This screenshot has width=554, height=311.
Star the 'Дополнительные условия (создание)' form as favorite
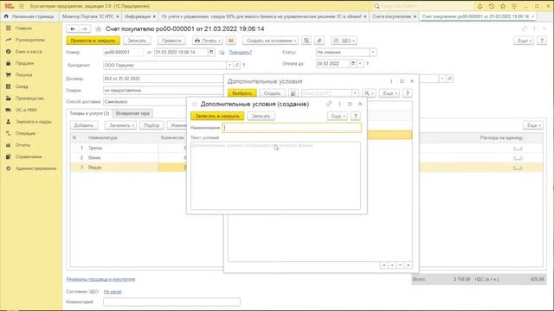click(194, 104)
